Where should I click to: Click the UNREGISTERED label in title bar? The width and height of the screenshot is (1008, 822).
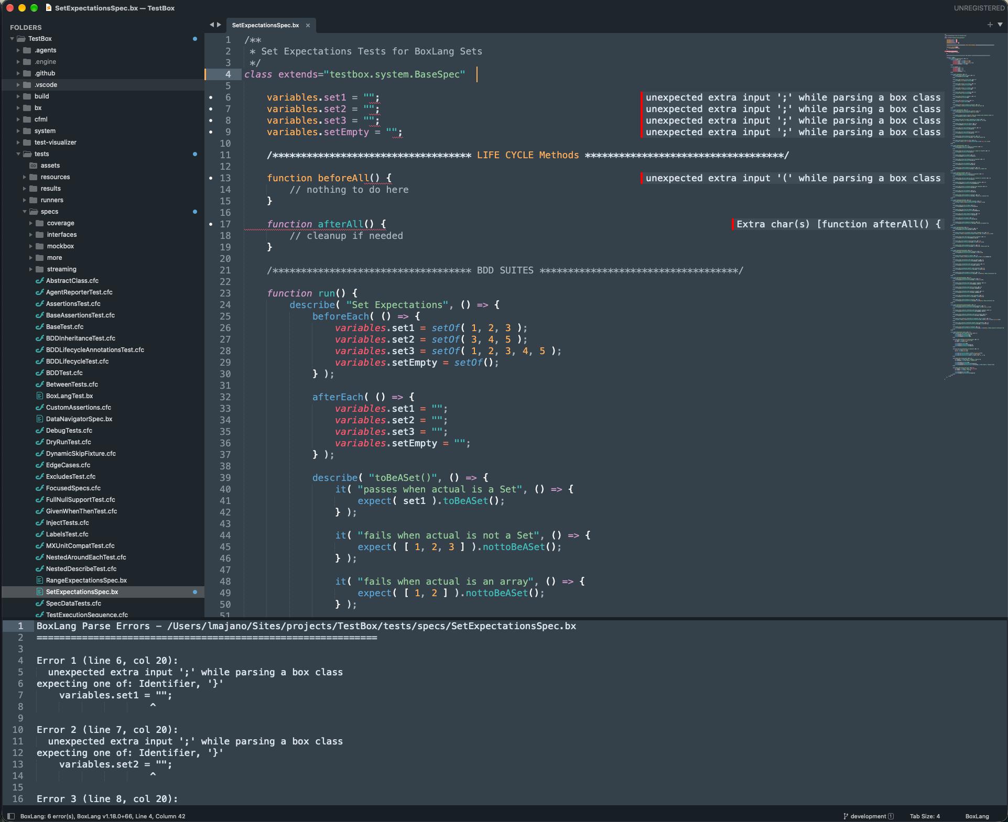point(979,8)
